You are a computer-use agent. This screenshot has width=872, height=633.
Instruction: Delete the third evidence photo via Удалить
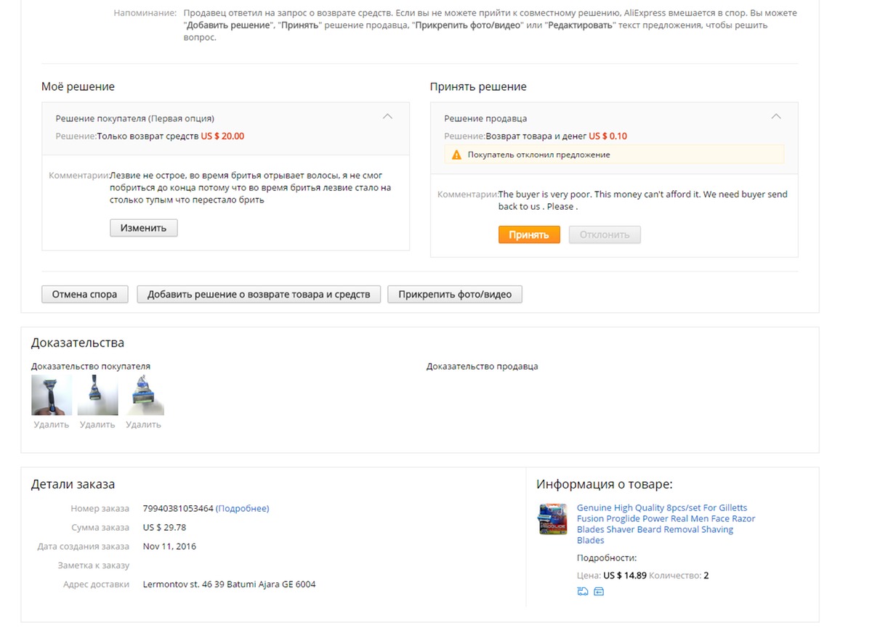click(x=144, y=425)
